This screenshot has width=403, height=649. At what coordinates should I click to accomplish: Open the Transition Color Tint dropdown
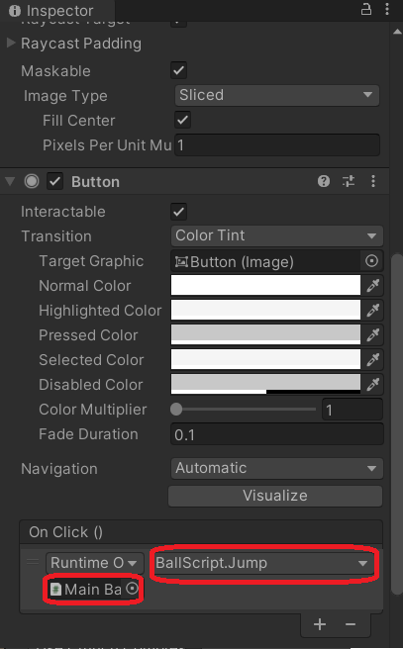click(x=276, y=235)
